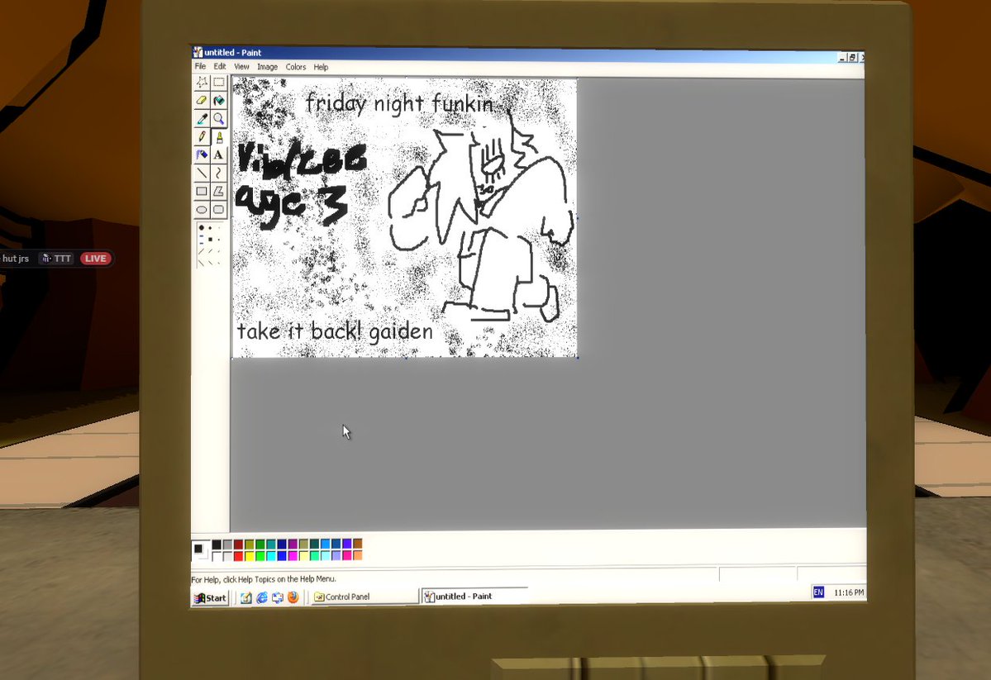Pick the bright red palette swatch
Viewport: 991px width, 680px height.
point(238,556)
